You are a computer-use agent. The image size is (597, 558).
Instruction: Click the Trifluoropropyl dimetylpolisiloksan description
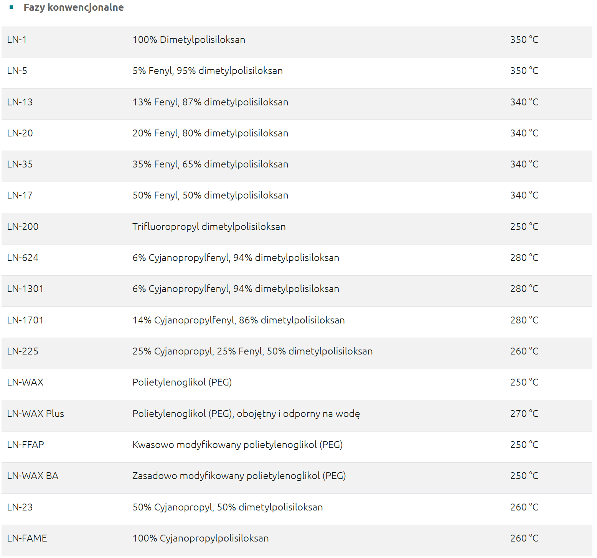(x=209, y=226)
